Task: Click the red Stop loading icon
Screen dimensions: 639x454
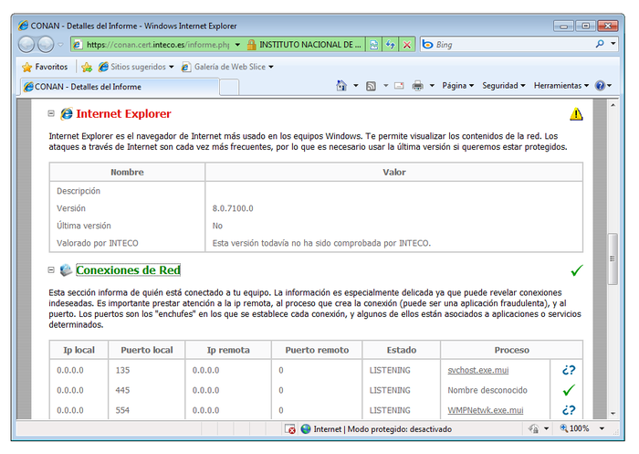Action: (x=407, y=45)
